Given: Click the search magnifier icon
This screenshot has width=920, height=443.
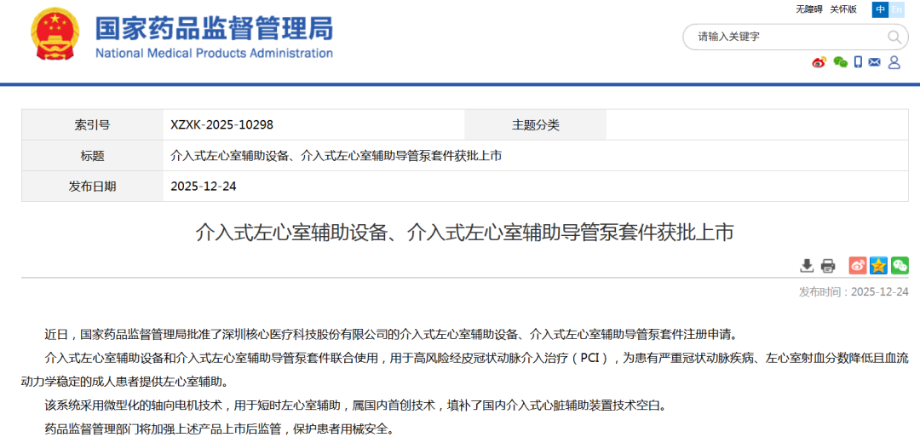Looking at the screenshot, I should point(894,37).
